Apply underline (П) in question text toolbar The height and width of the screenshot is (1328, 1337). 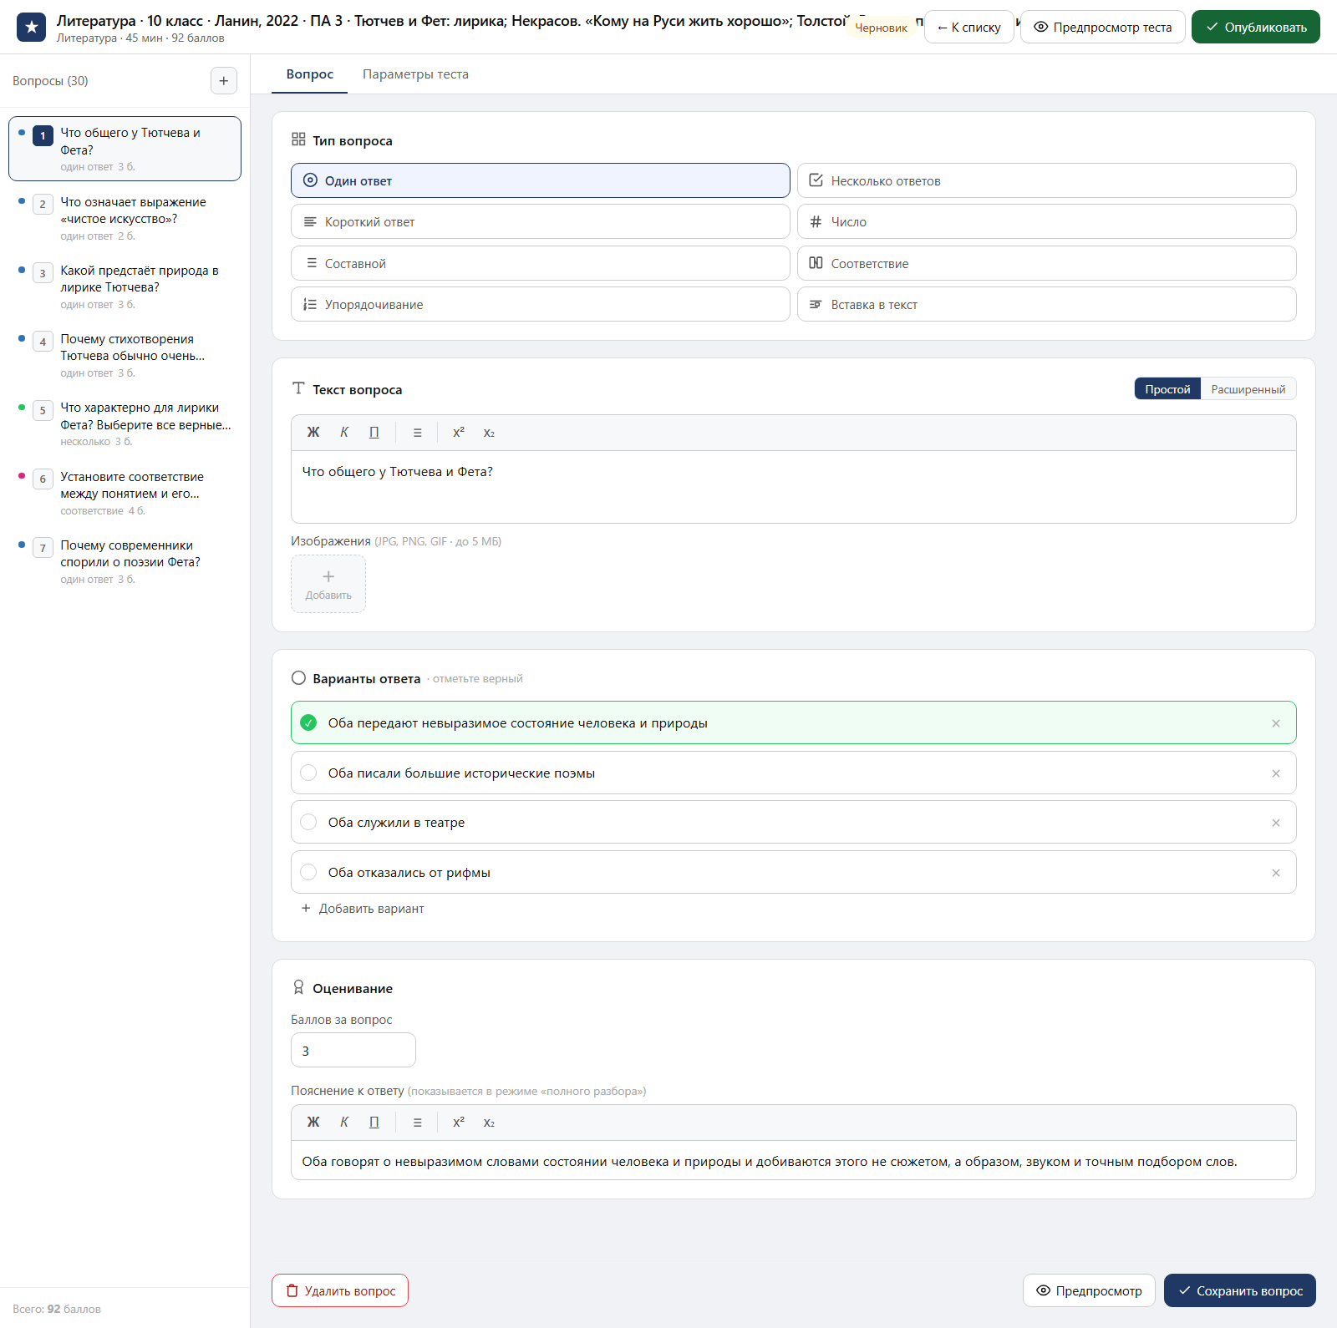tap(374, 433)
